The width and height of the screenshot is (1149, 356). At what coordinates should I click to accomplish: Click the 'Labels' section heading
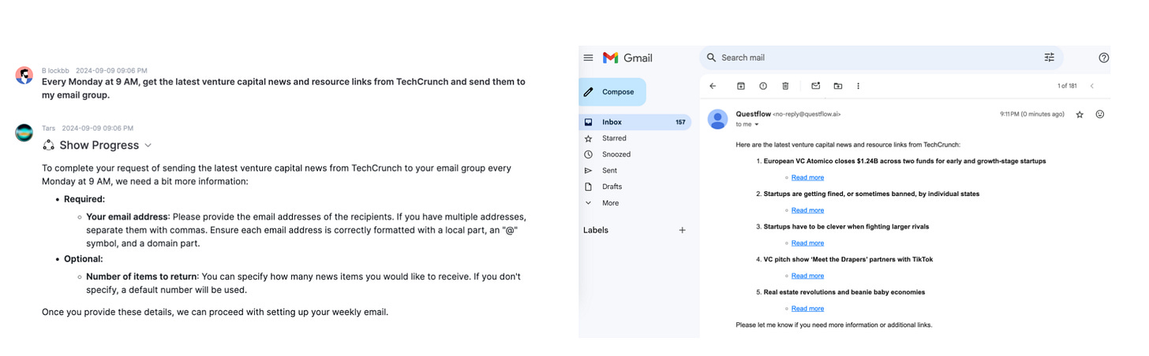[596, 230]
